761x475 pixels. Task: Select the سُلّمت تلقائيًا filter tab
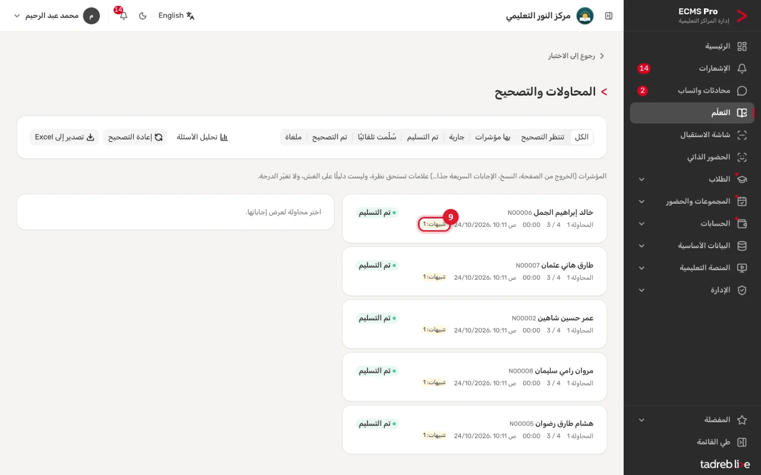[377, 137]
